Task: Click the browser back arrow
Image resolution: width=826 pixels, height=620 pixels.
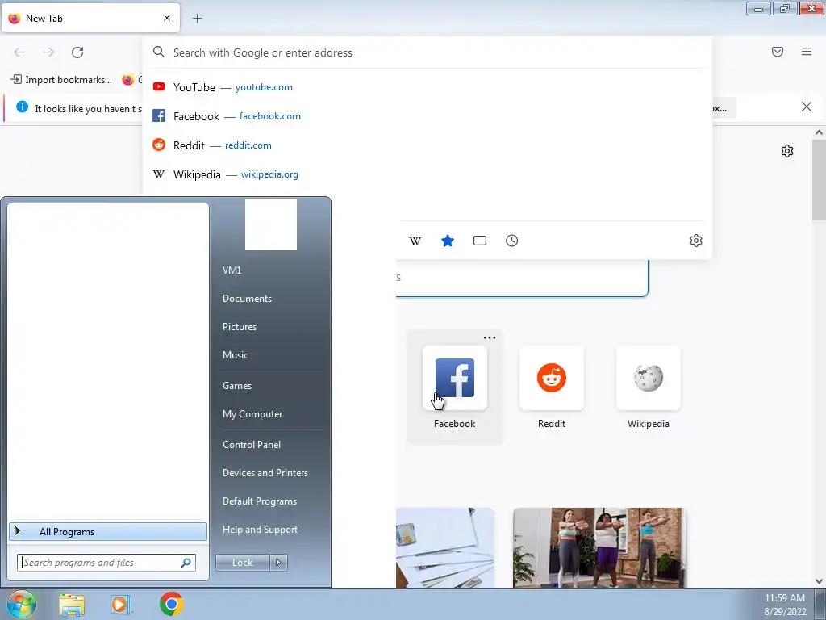Action: coord(19,52)
